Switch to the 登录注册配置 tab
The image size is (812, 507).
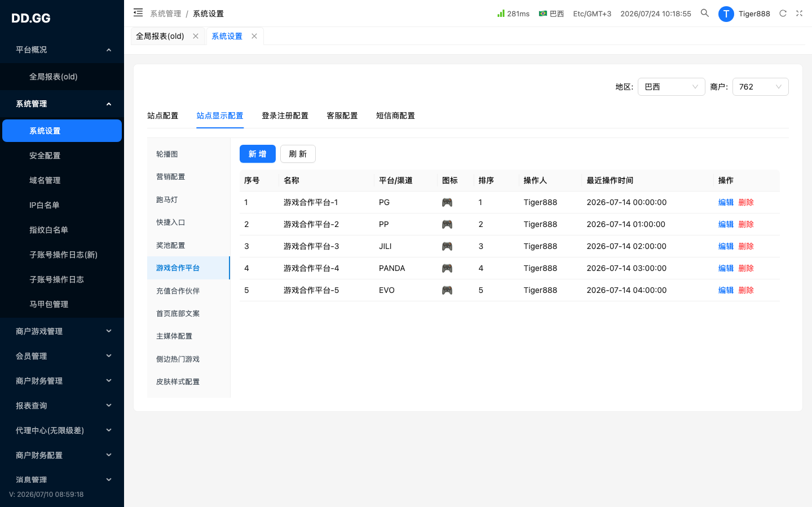(x=285, y=115)
